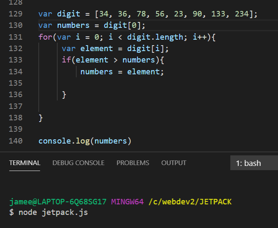Viewport: 278px width, 228px height.
Task: Click the 'digit' variable name on line 129
Action: click(x=69, y=14)
